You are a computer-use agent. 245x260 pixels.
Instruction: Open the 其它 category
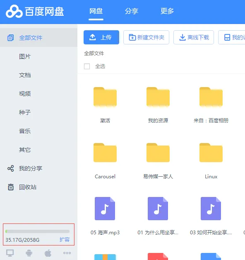[25, 150]
